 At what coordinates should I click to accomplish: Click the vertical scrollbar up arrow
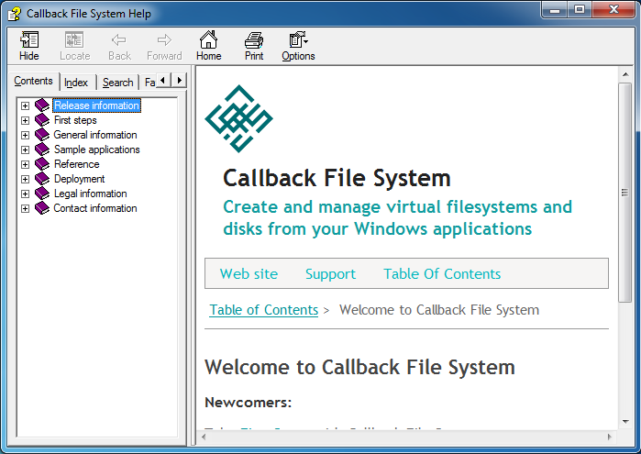(625, 74)
